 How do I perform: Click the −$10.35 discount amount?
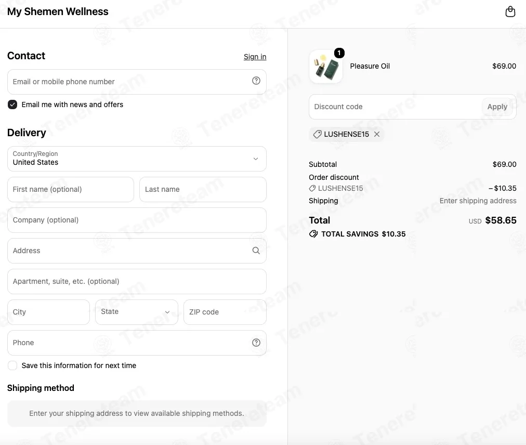502,188
